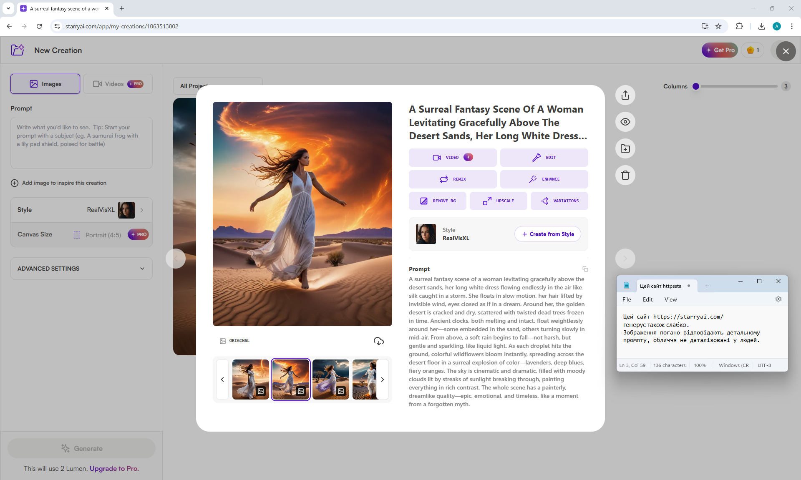Click the share icon beside the creation panel
The height and width of the screenshot is (480, 801).
625,95
